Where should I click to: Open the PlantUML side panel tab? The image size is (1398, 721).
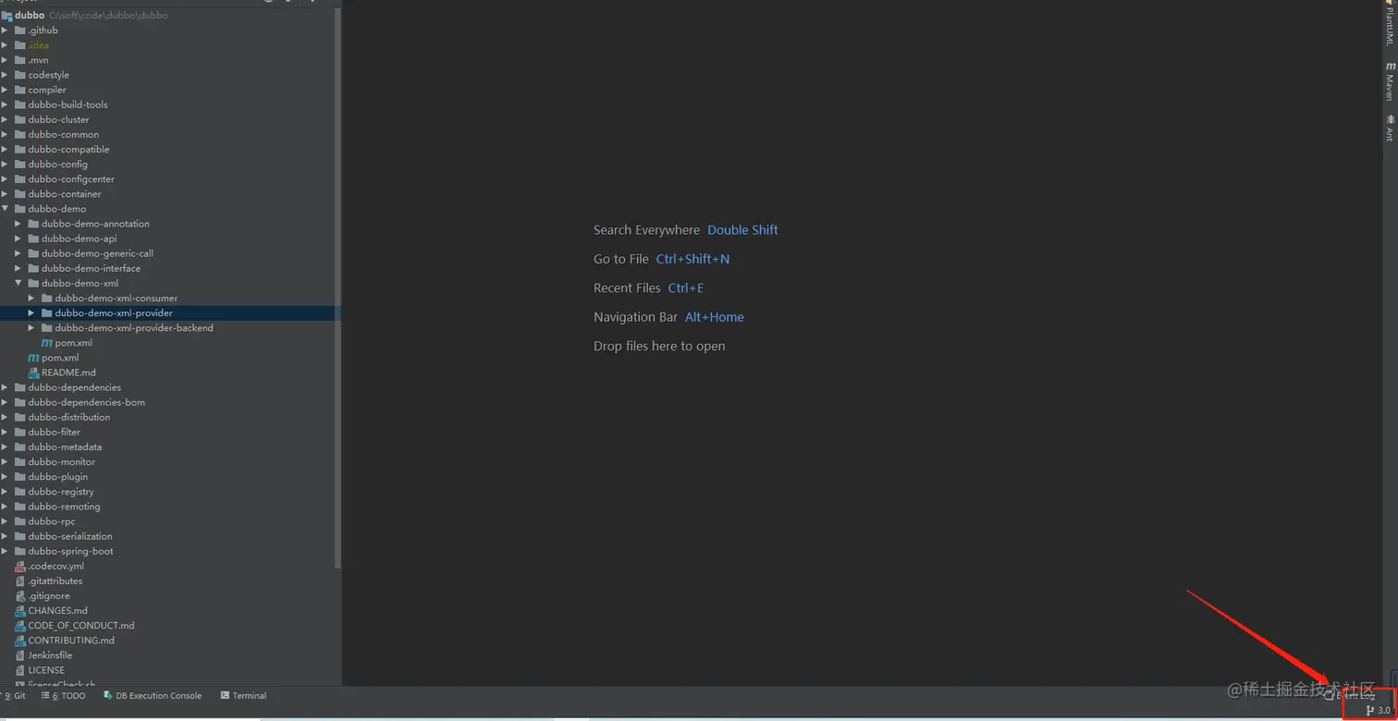[x=1390, y=23]
